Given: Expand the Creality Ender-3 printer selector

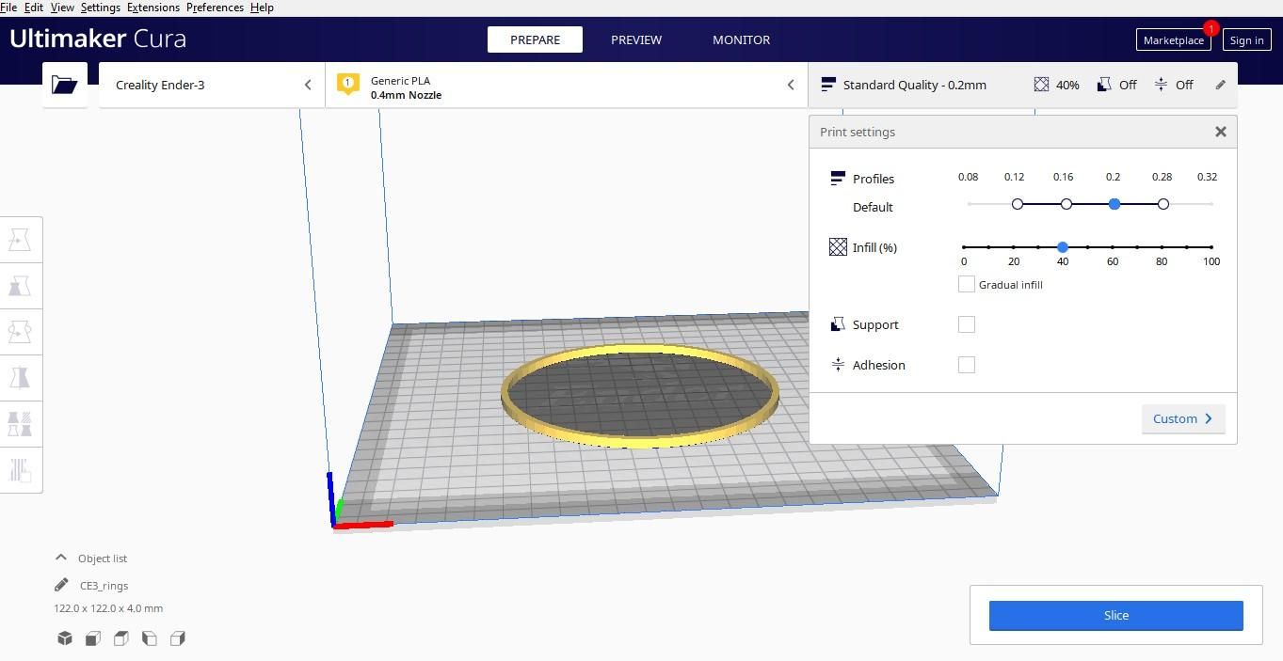Looking at the screenshot, I should tap(212, 85).
